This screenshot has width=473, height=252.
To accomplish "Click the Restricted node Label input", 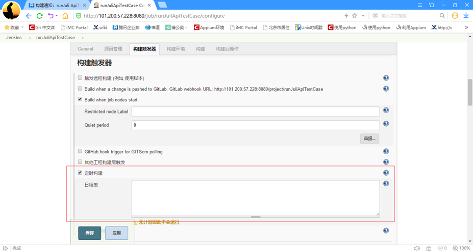I will coord(256,111).
